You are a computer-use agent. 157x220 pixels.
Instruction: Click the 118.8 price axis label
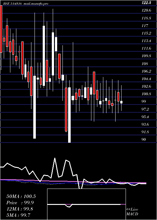[146, 18]
